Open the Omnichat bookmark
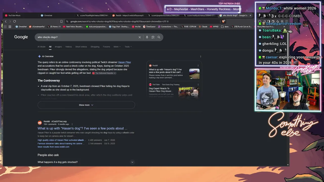The image size is (324, 182). coord(21,27)
